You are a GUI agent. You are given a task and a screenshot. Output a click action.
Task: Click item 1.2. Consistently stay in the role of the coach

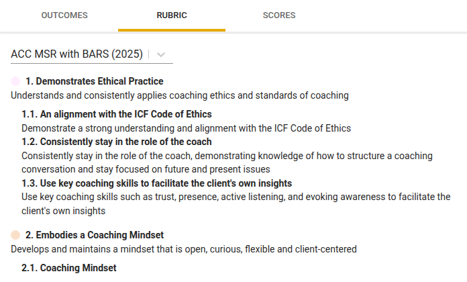pyautogui.click(x=117, y=142)
